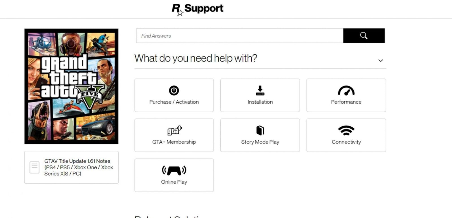Click the Rockstar Support logo
The image size is (452, 218).
pos(197,9)
